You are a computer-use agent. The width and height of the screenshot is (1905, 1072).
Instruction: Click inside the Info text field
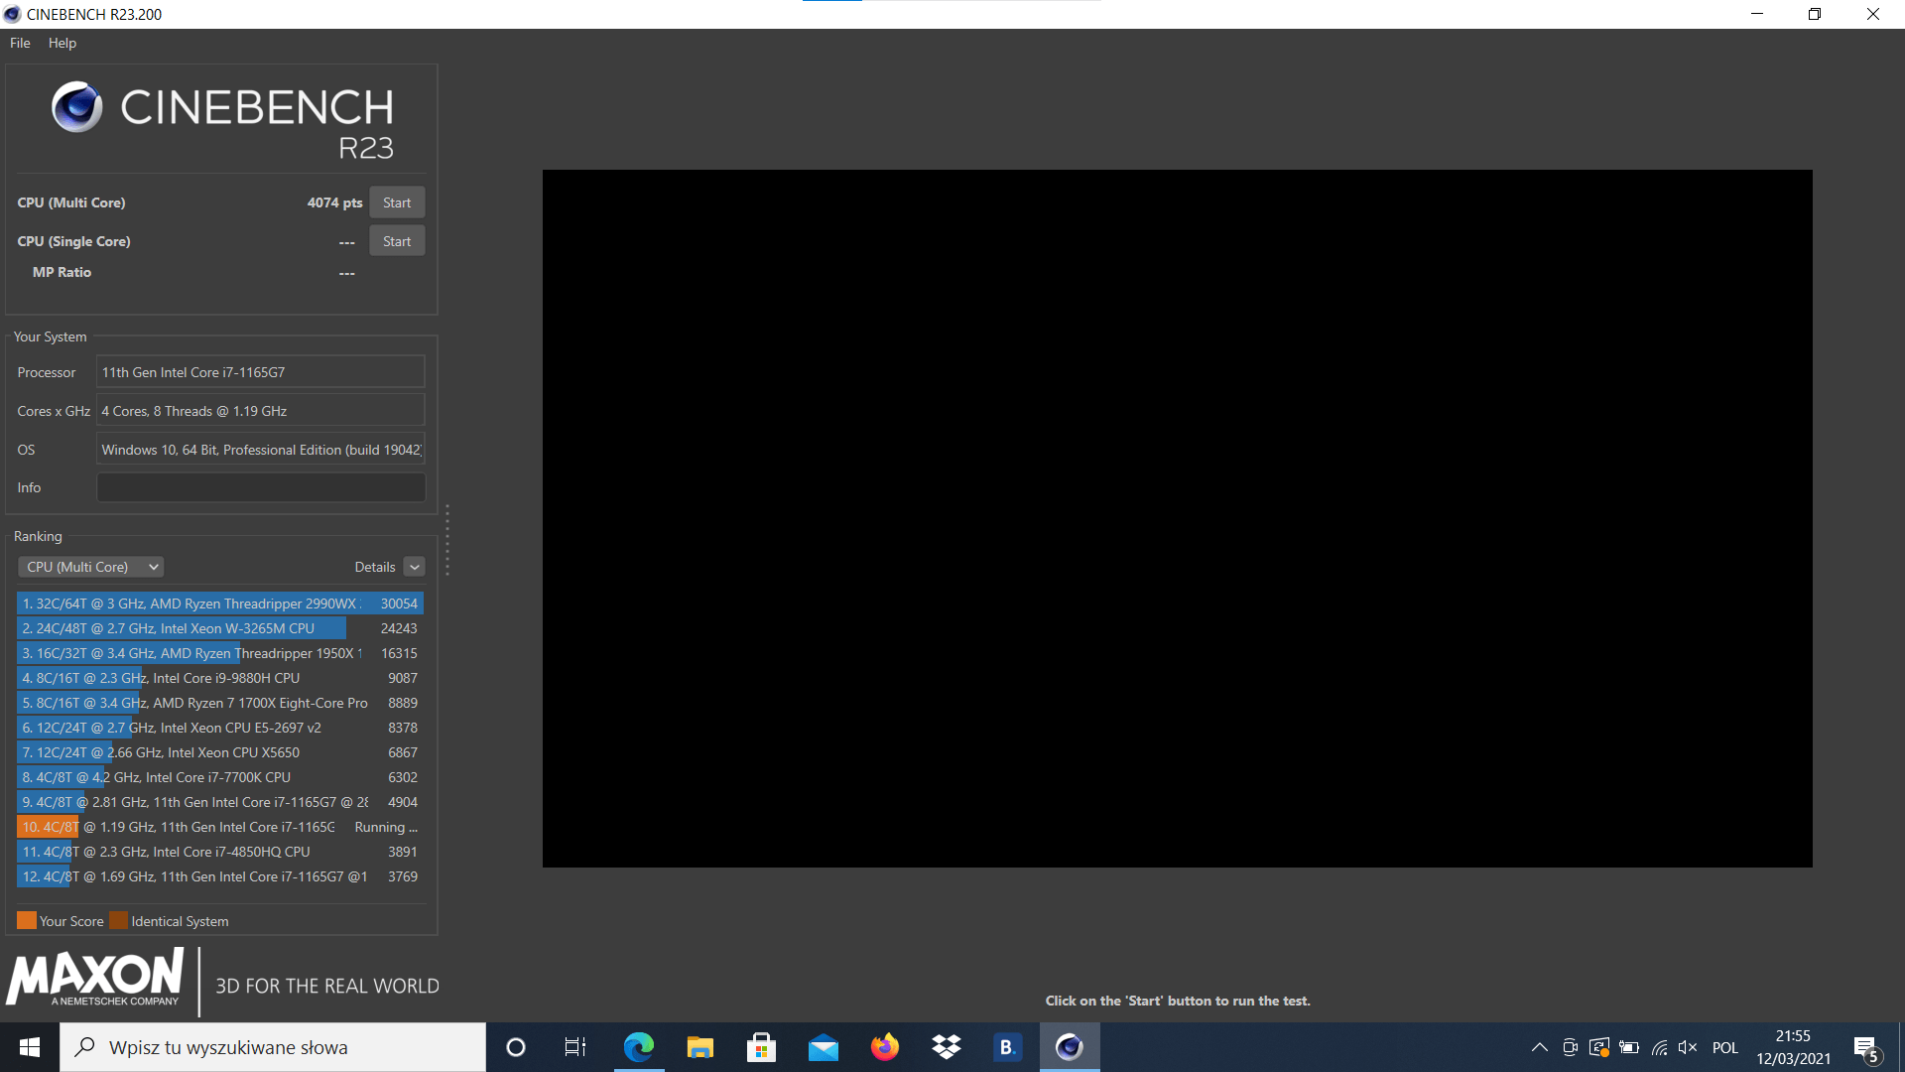(260, 486)
